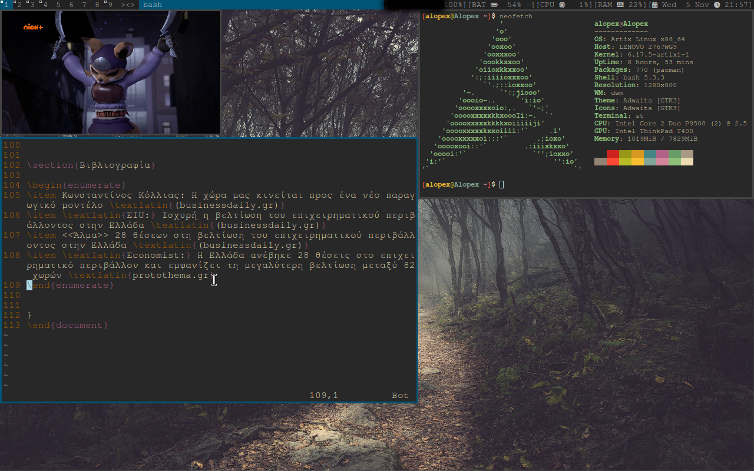Click the battery icon in the status bar

point(494,5)
